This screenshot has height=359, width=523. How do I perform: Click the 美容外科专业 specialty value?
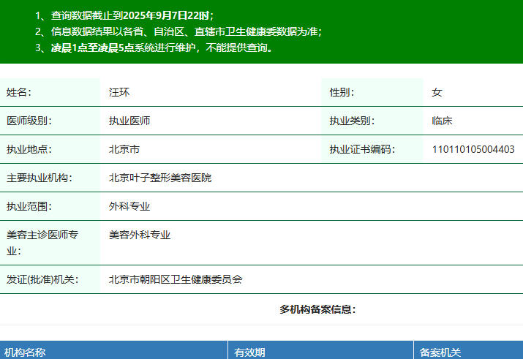[x=139, y=235]
